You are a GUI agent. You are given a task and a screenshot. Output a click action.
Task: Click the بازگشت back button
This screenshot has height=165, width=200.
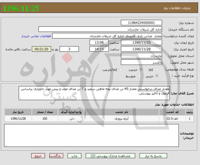pyautogui.click(x=56, y=156)
